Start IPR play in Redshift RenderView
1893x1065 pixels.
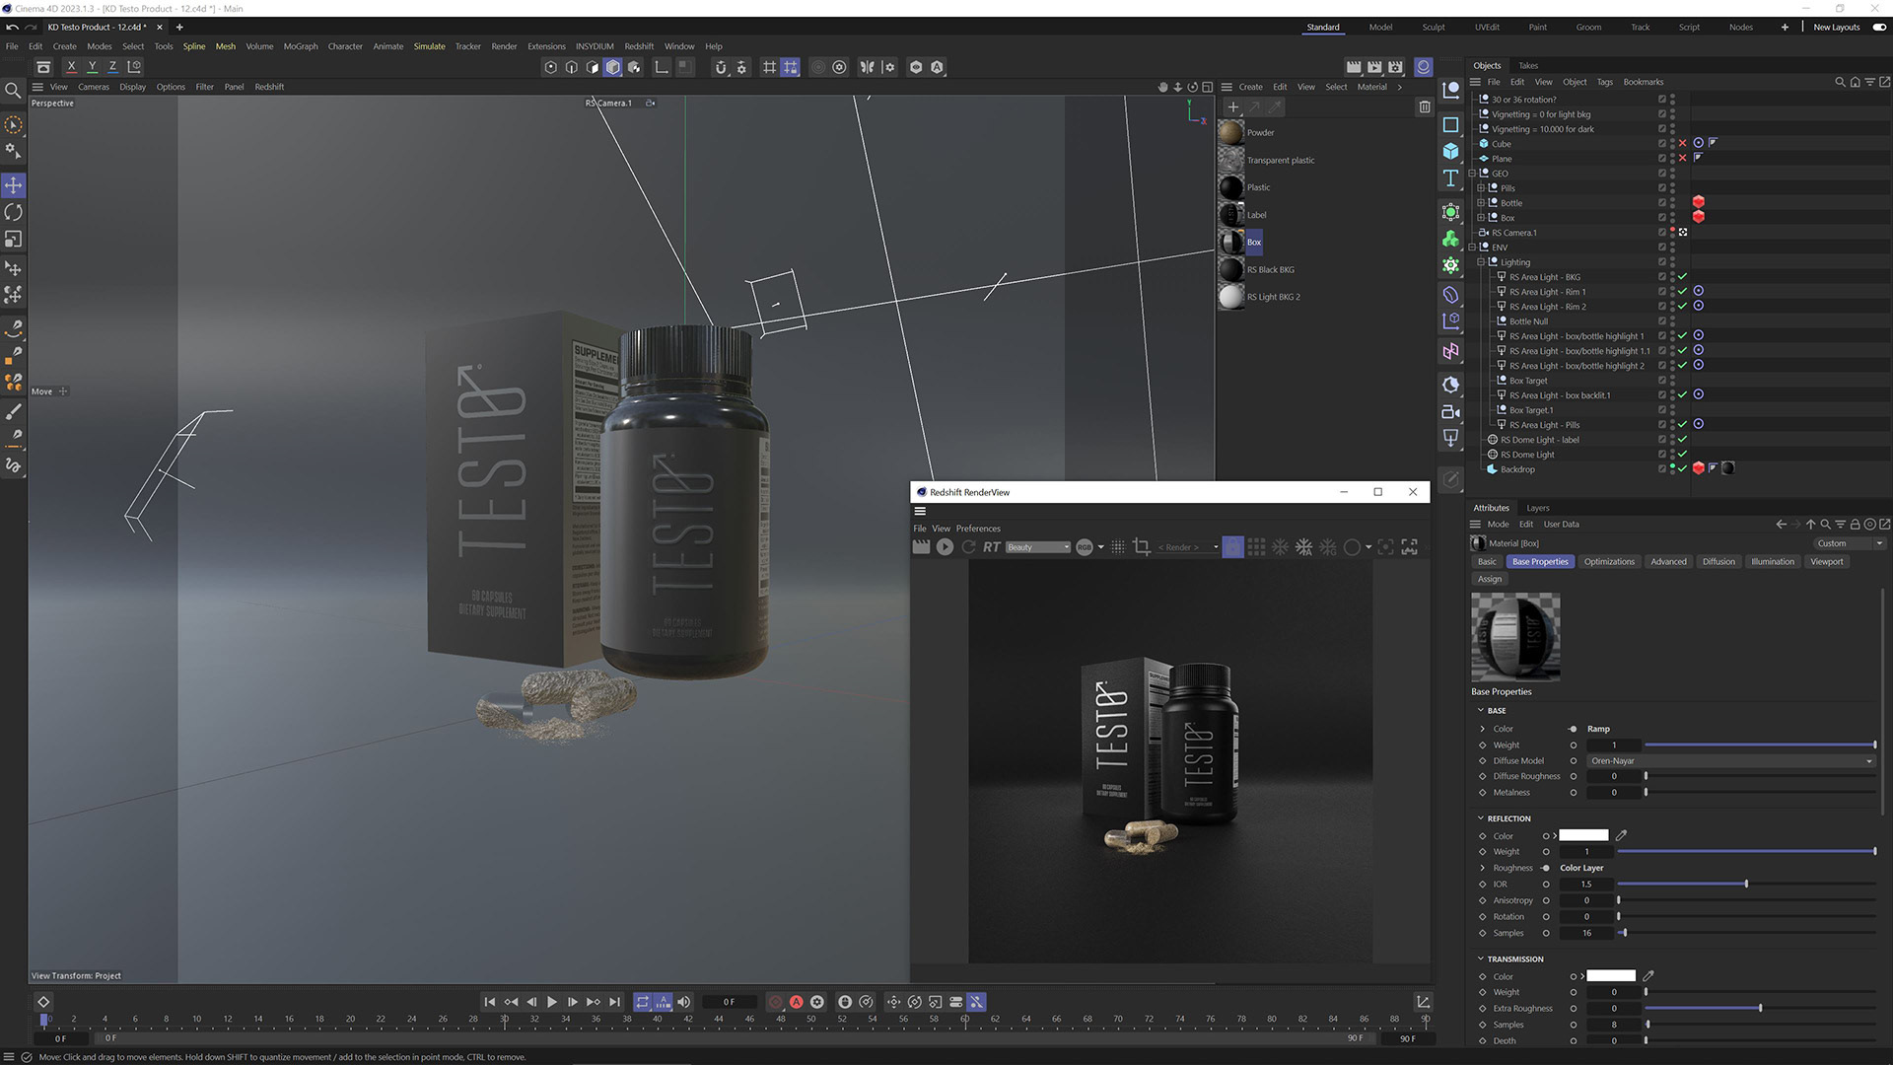click(x=945, y=547)
